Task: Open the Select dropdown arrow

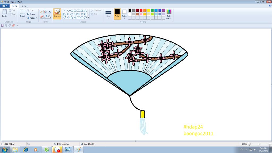Action: coord(22,18)
